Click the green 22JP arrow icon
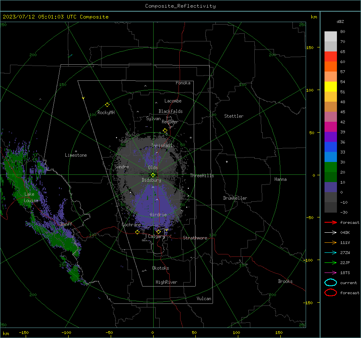The height and width of the screenshot is (338, 361). 331,262
